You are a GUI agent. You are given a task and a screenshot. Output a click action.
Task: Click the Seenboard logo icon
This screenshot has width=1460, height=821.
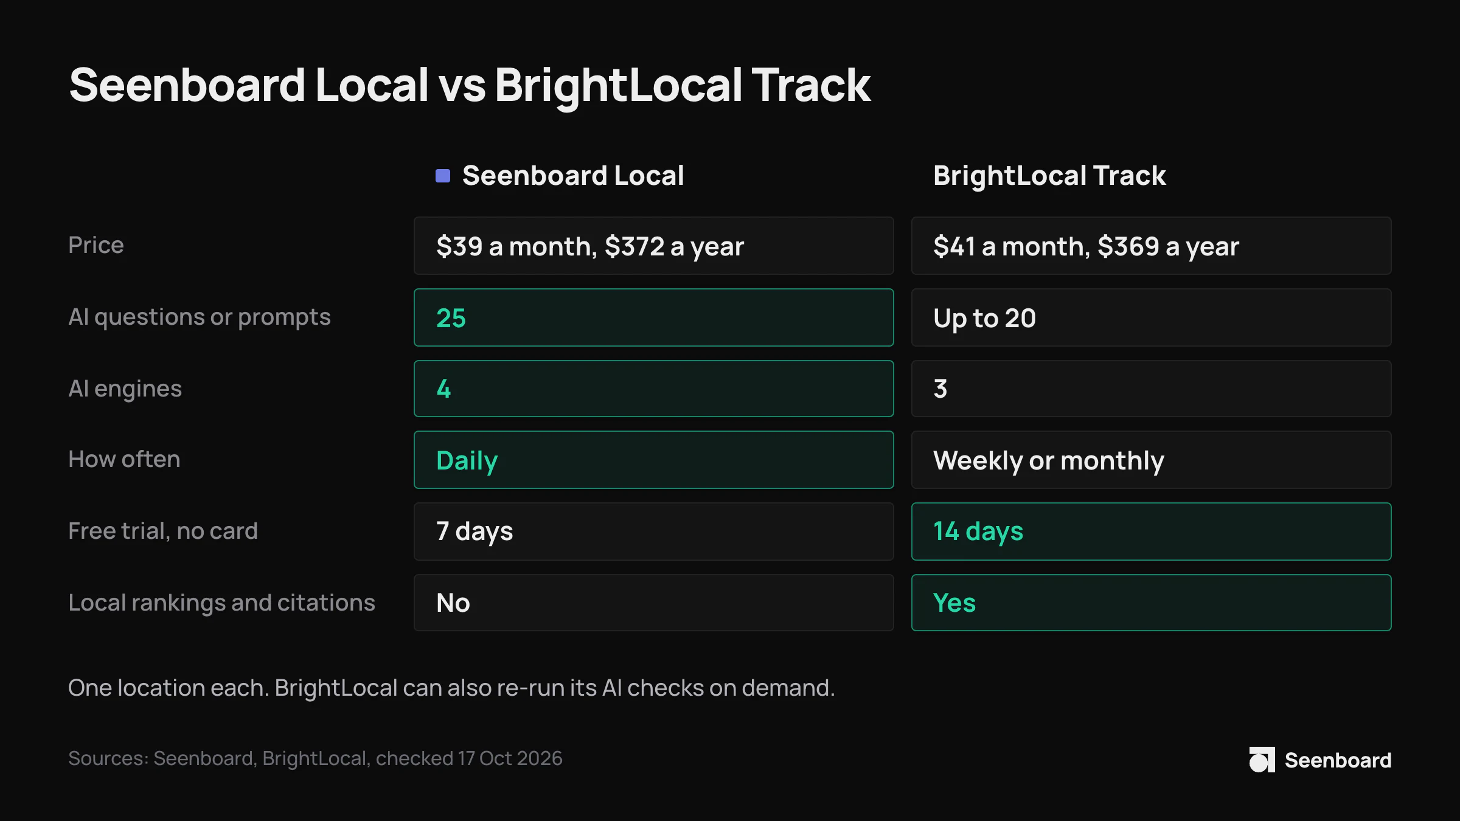coord(1262,760)
